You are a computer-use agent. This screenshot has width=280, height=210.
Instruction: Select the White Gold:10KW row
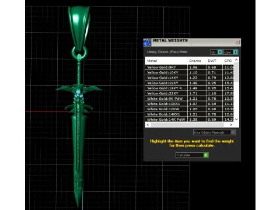[190, 109]
